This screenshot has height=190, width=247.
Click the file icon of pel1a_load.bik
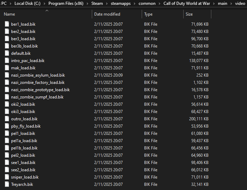tap(7, 140)
